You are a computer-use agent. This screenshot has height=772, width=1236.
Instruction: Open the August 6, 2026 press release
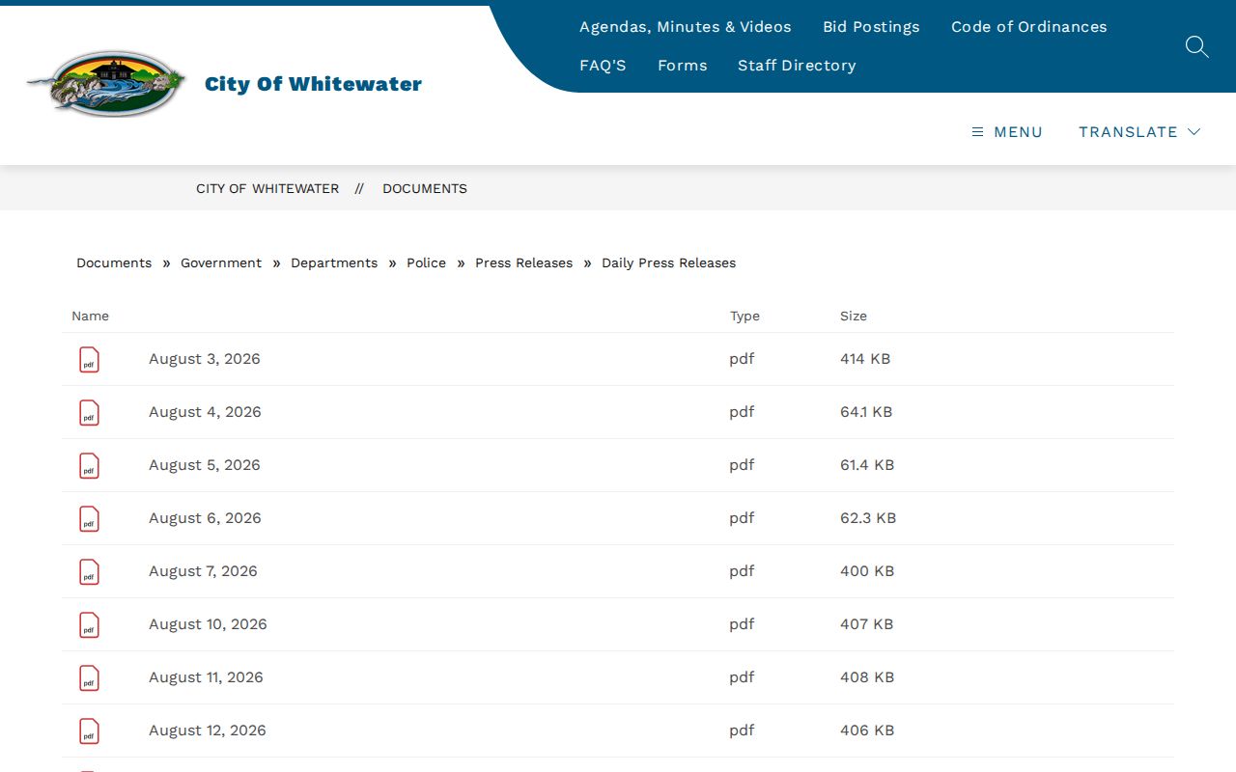pyautogui.click(x=205, y=518)
